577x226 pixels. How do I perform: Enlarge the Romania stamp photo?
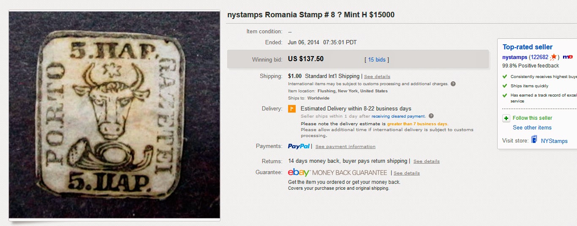click(x=114, y=115)
